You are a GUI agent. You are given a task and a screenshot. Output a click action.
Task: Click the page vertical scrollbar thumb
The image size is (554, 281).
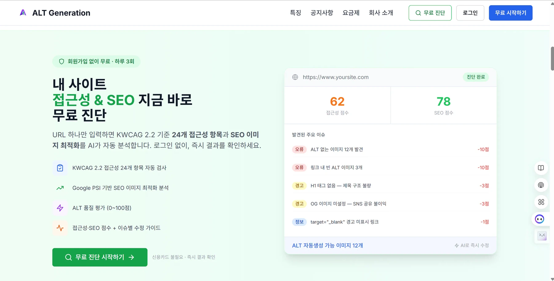tap(552, 58)
